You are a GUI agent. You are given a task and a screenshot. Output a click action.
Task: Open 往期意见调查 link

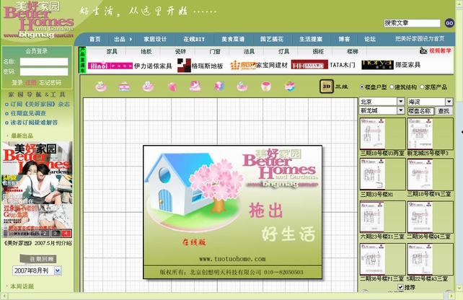(x=28, y=113)
